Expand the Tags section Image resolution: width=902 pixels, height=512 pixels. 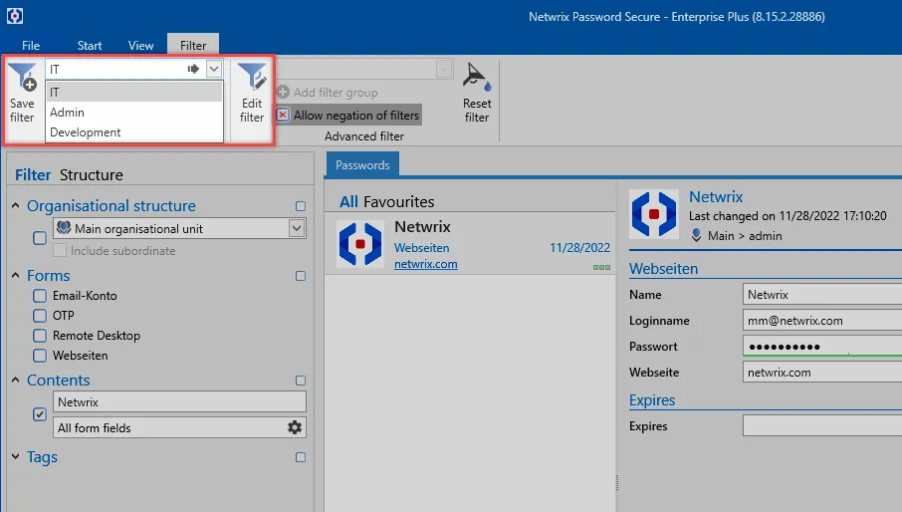point(16,457)
